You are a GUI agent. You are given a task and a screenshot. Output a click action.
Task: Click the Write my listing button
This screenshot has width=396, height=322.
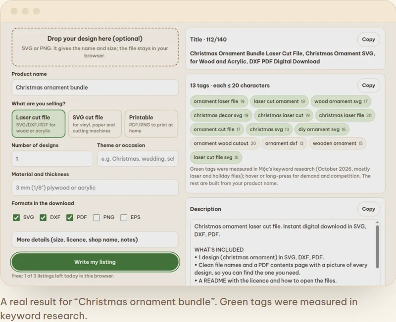(x=95, y=262)
